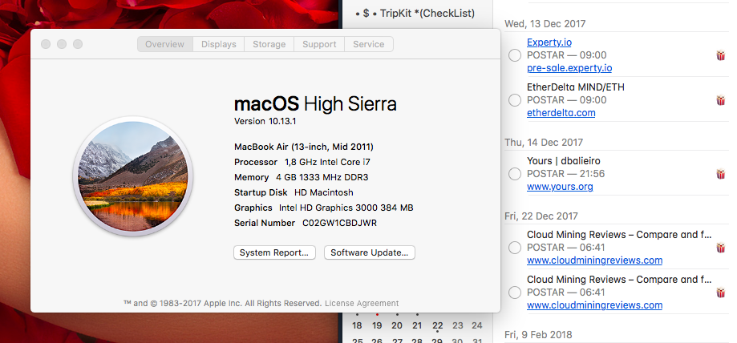Click MacBook Air (13-inch, Mid 2011) text
Image resolution: width=737 pixels, height=343 pixels.
pos(304,147)
